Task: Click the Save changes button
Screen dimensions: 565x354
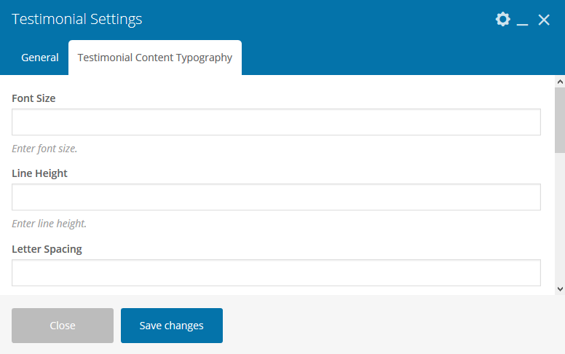Action: tap(172, 326)
